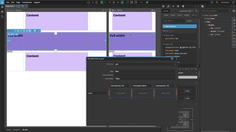Open the LG device size dropdown
The height and width of the screenshot is (132, 236).
click(x=11, y=10)
